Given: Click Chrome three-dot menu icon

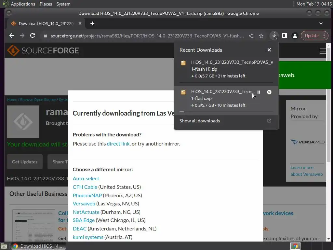Looking at the screenshot, I should (x=324, y=36).
